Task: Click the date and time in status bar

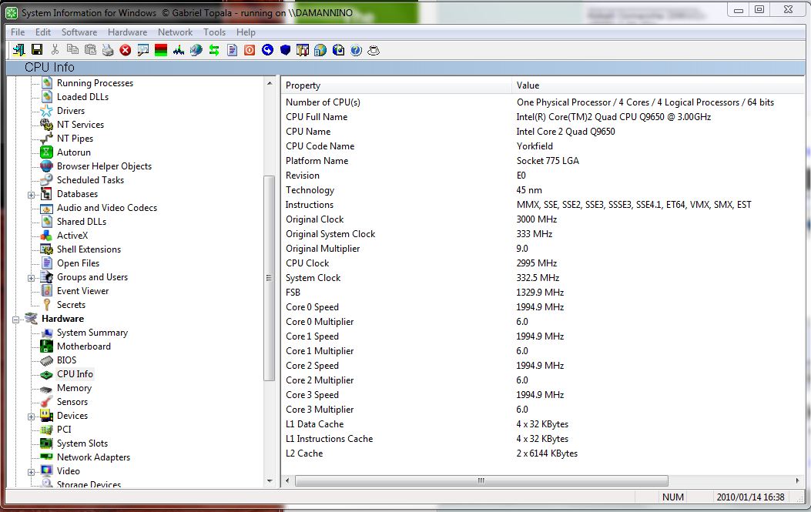Action: [750, 497]
